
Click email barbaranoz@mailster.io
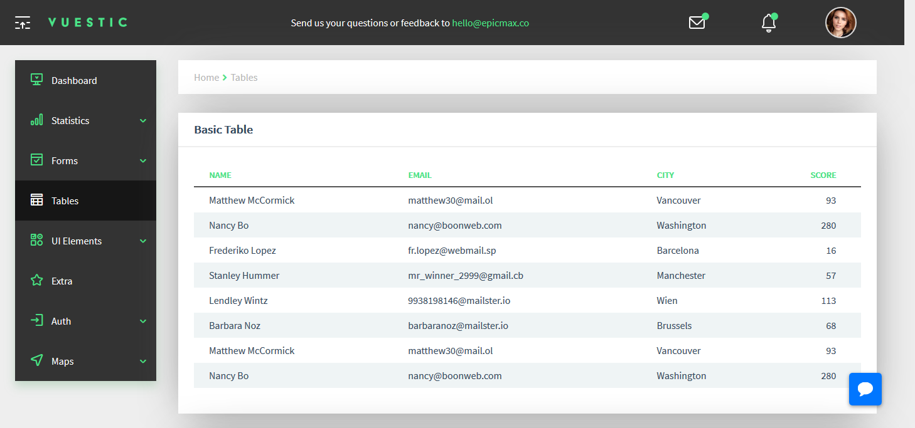(458, 326)
